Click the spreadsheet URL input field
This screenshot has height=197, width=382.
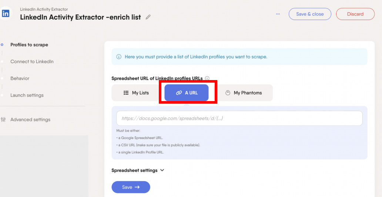click(239, 118)
